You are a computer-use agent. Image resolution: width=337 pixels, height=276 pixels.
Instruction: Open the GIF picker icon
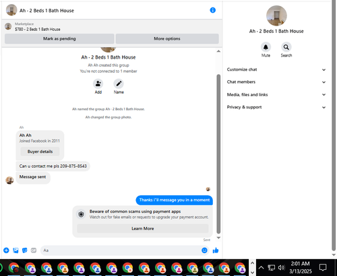34,250
